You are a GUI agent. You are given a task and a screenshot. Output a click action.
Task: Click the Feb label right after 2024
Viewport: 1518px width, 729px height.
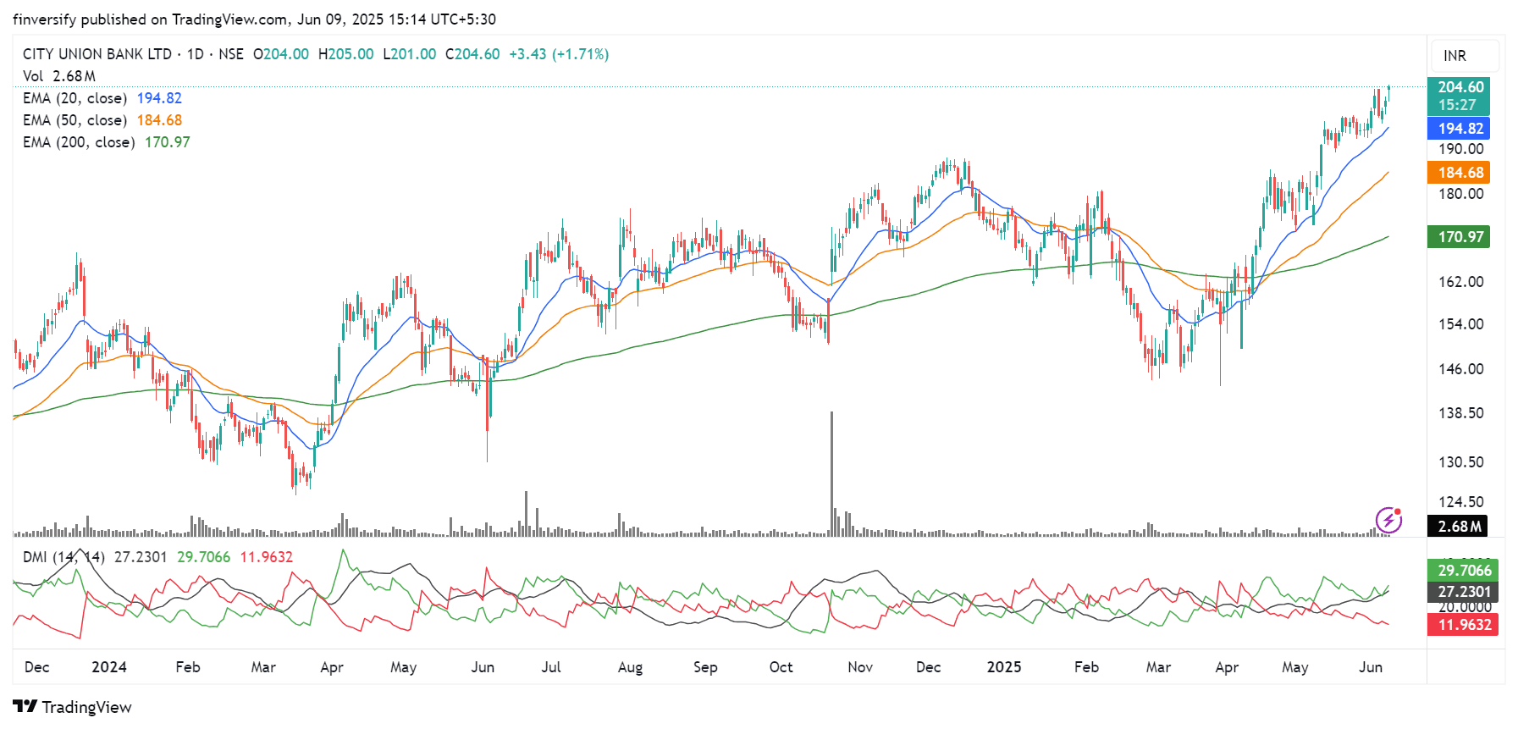[x=188, y=667]
